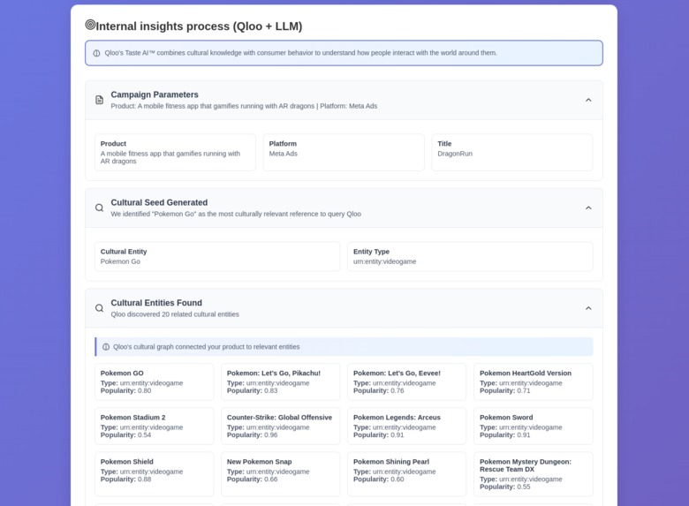Open New Pokemon Snap entity card
This screenshot has height=506, width=689.
(280, 474)
